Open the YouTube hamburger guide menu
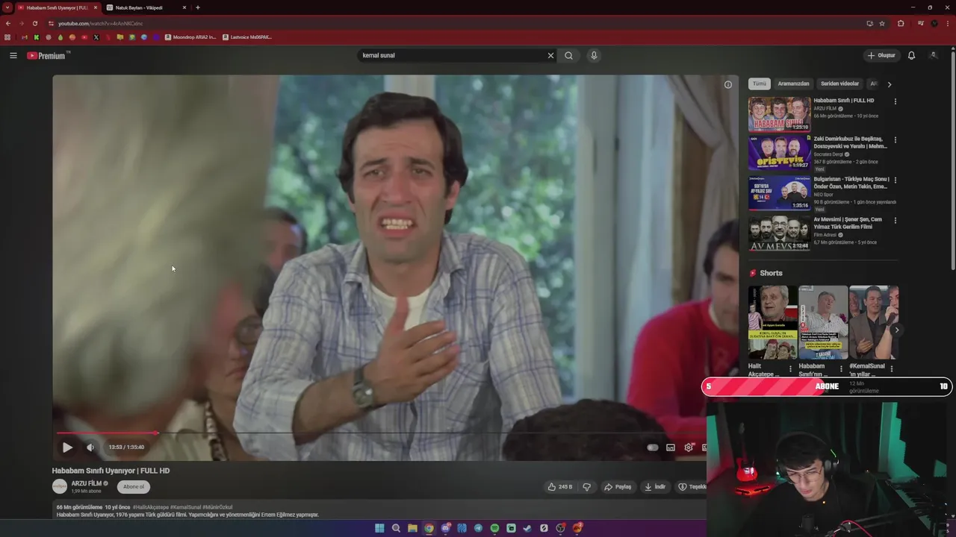Screen dimensions: 956x537 click(13, 55)
